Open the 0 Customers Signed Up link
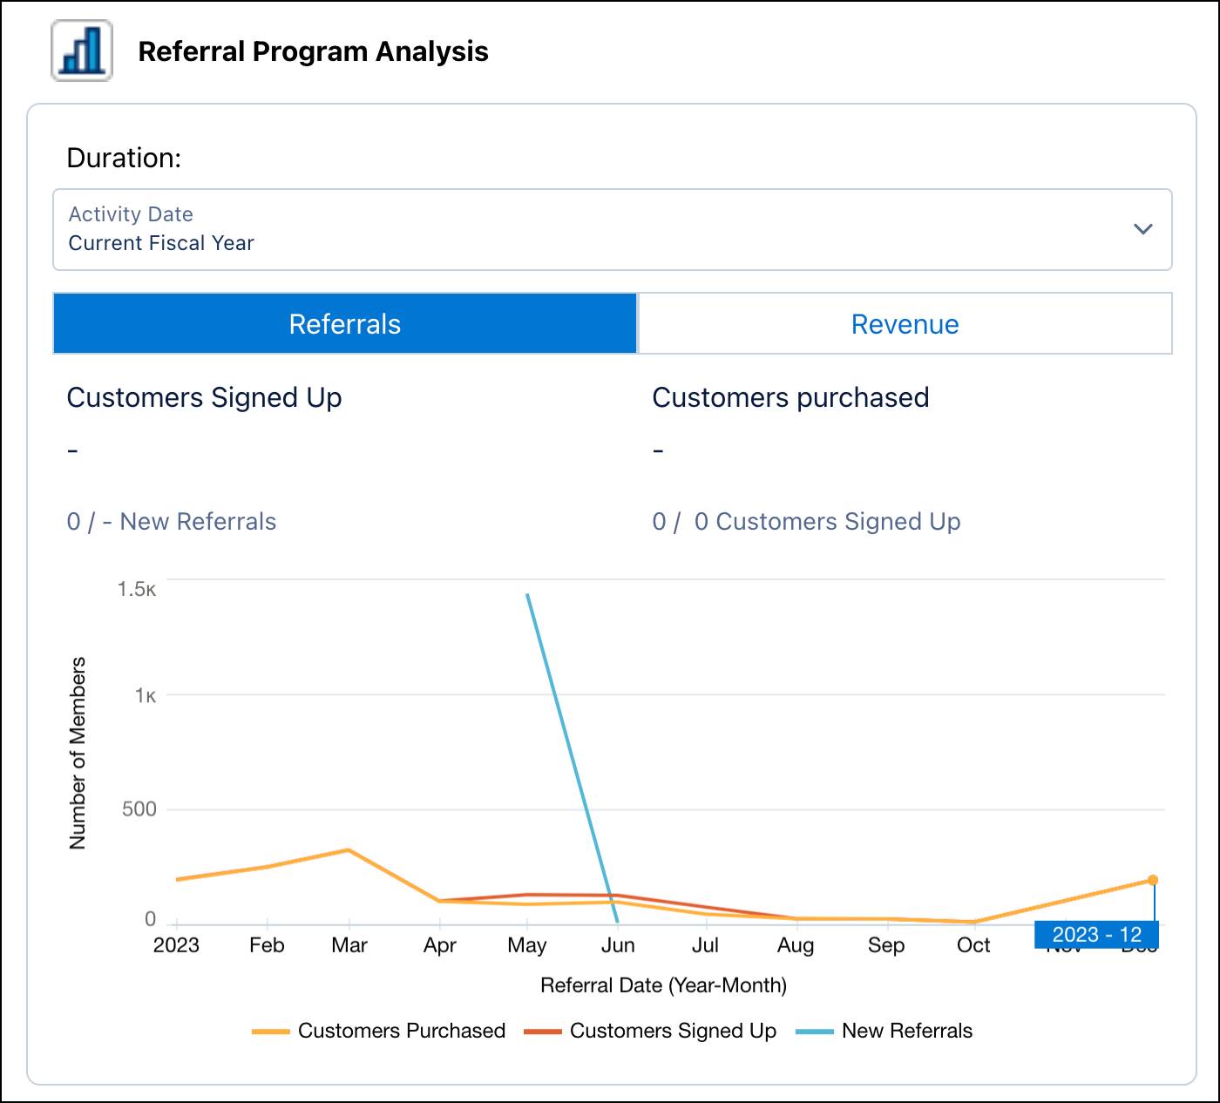 click(x=806, y=521)
